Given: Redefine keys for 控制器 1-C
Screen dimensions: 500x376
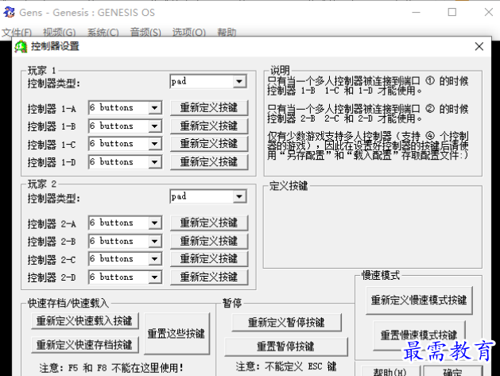Looking at the screenshot, I should 209,144.
